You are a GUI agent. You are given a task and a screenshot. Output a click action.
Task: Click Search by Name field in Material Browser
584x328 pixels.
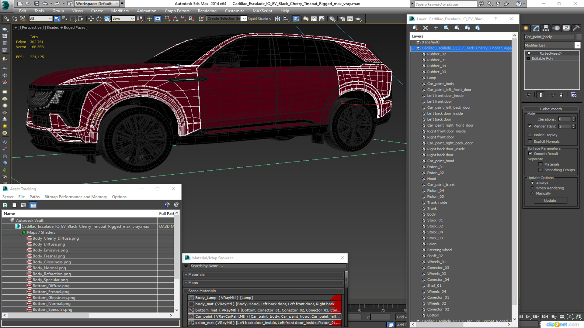(x=268, y=266)
